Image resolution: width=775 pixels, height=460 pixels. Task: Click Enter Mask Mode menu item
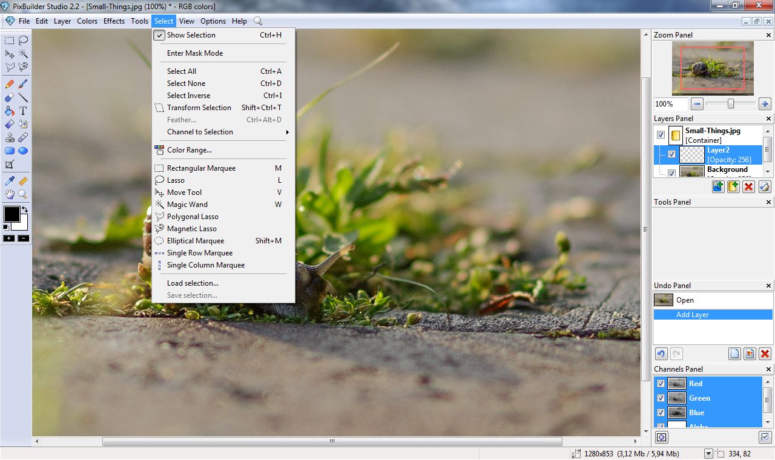223,53
